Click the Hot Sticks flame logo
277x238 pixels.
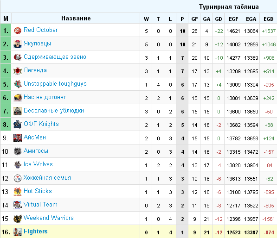point(18,192)
